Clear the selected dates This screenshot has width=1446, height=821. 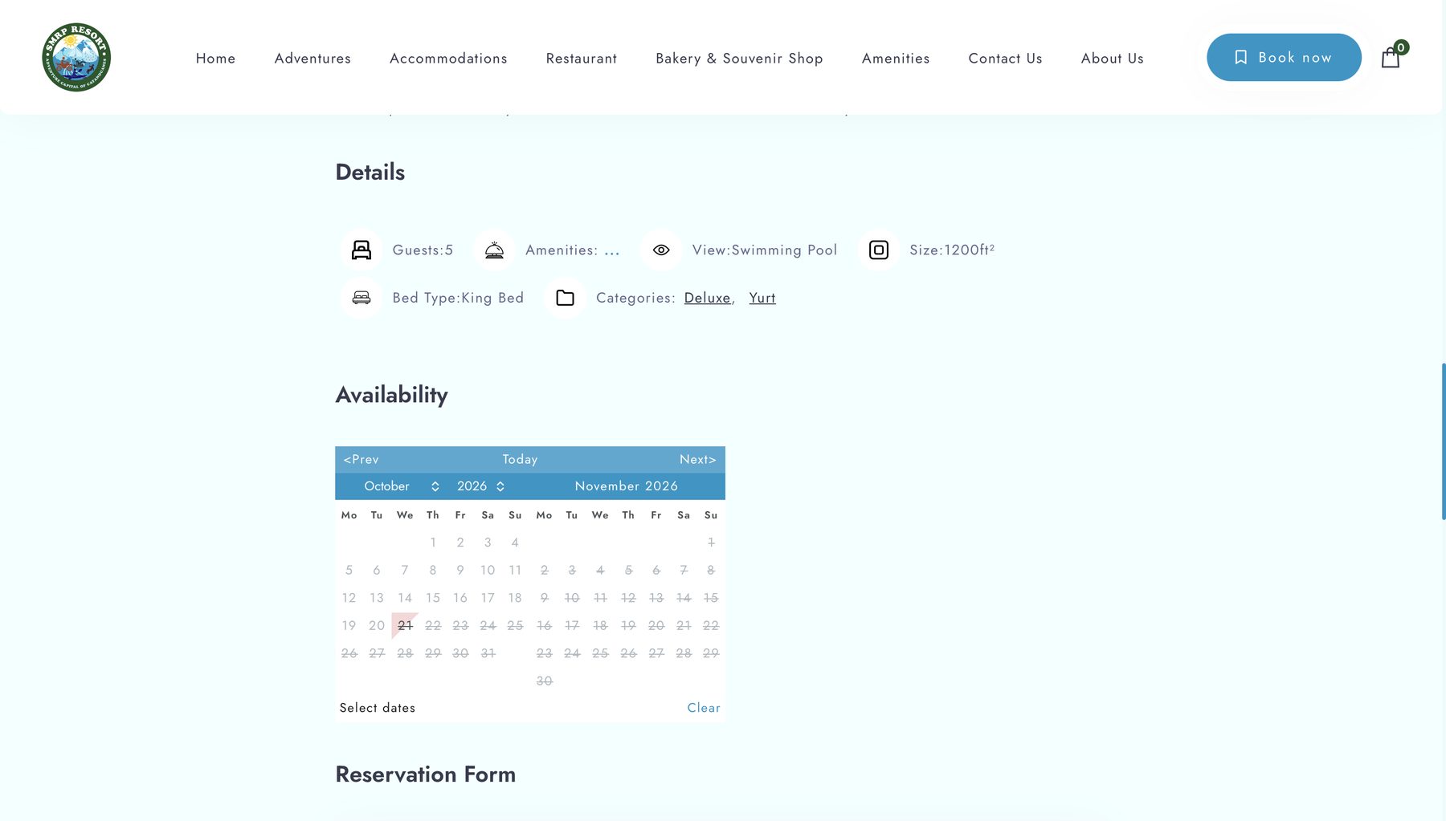click(704, 708)
